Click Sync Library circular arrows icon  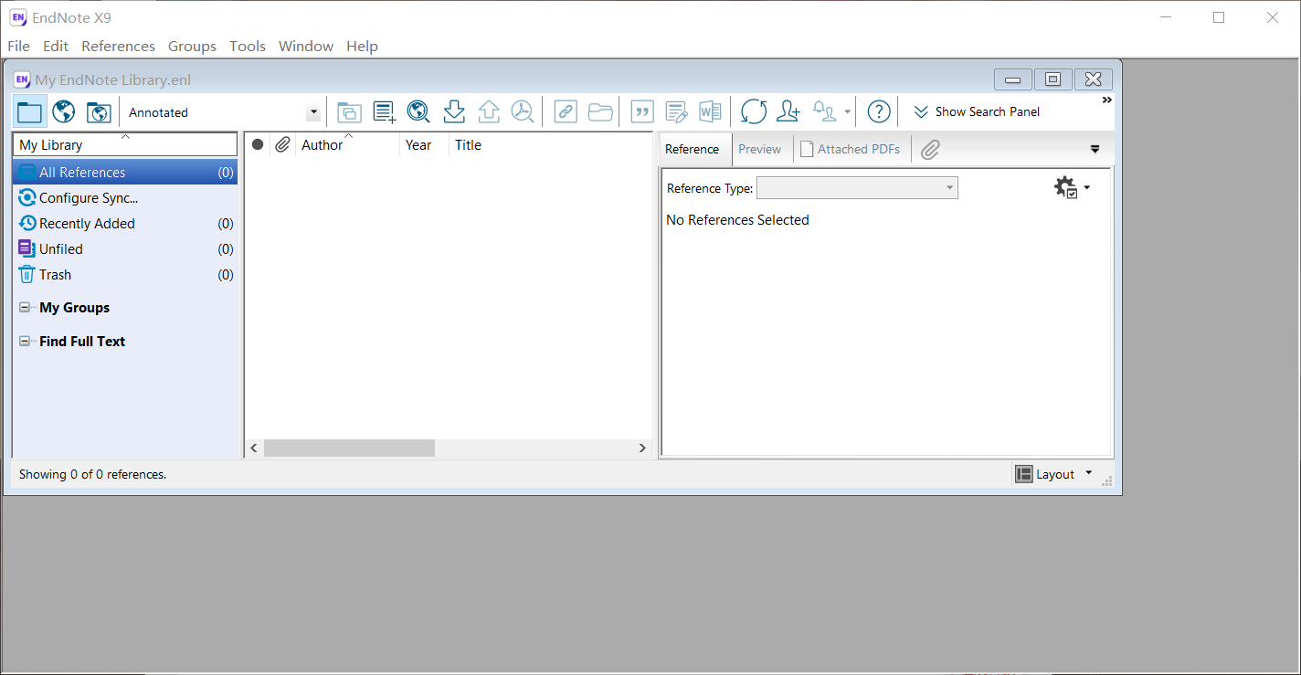click(754, 111)
